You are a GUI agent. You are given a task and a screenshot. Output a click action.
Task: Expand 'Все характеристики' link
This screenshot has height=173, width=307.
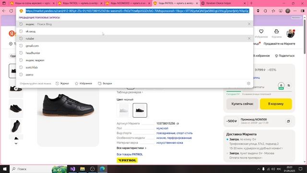click(131, 148)
